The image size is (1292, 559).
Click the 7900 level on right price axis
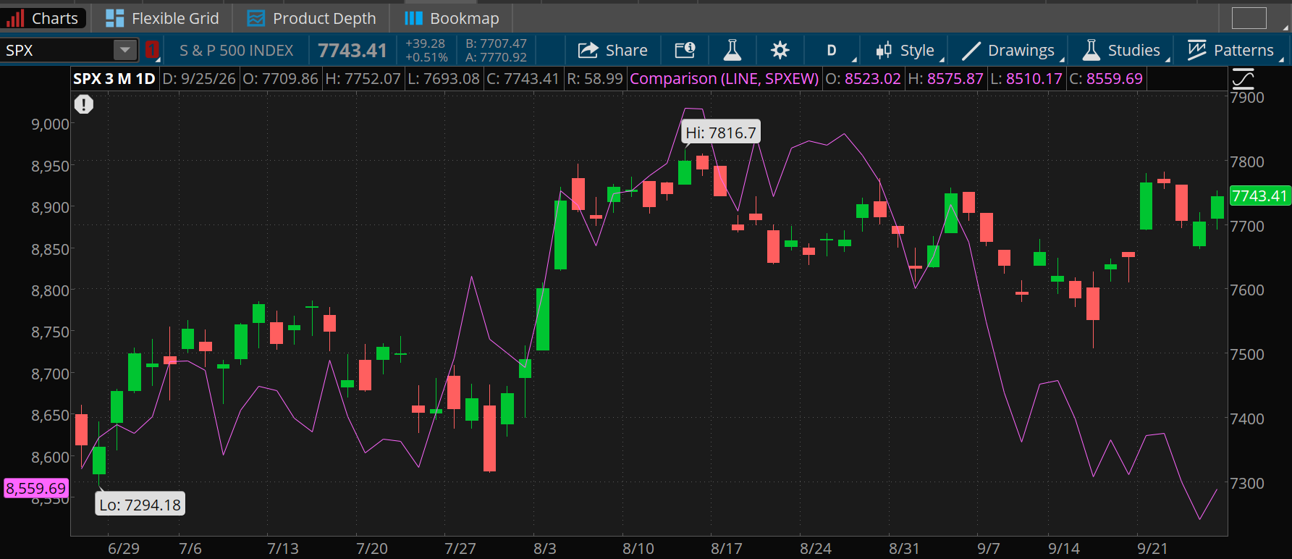(1247, 97)
